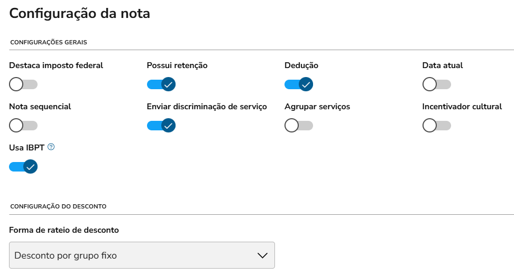The image size is (514, 276).
Task: Click the Configuração do Desconto section header
Action: (58, 206)
